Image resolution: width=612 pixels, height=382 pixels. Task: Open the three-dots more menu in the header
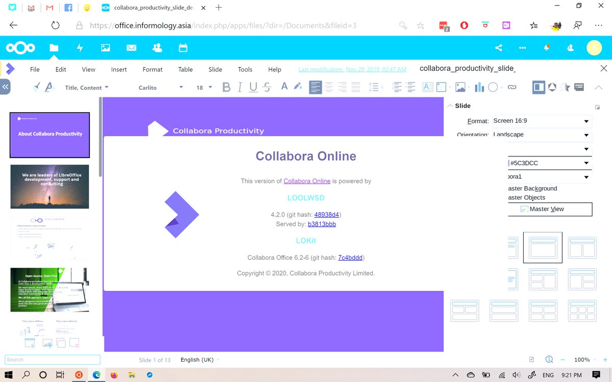point(522,48)
